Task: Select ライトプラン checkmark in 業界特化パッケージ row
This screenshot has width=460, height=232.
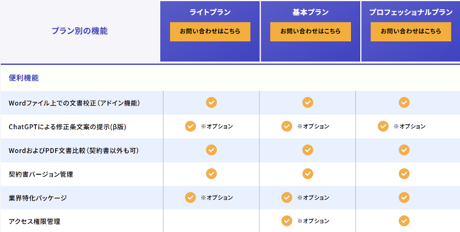Action: coord(190,197)
